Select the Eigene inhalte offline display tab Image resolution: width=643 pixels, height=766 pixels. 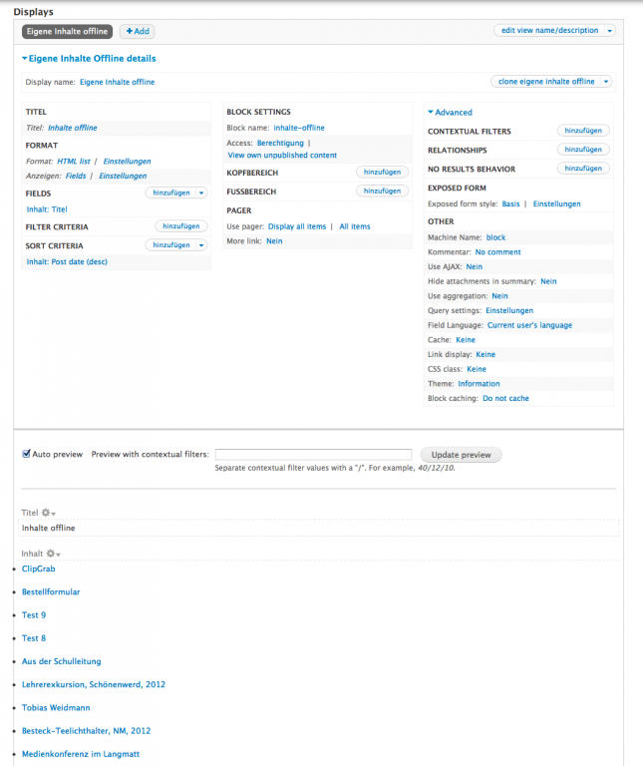click(x=67, y=32)
